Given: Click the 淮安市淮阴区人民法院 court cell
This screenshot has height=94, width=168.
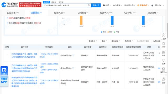Looking at the screenshot, I should 149,68.
